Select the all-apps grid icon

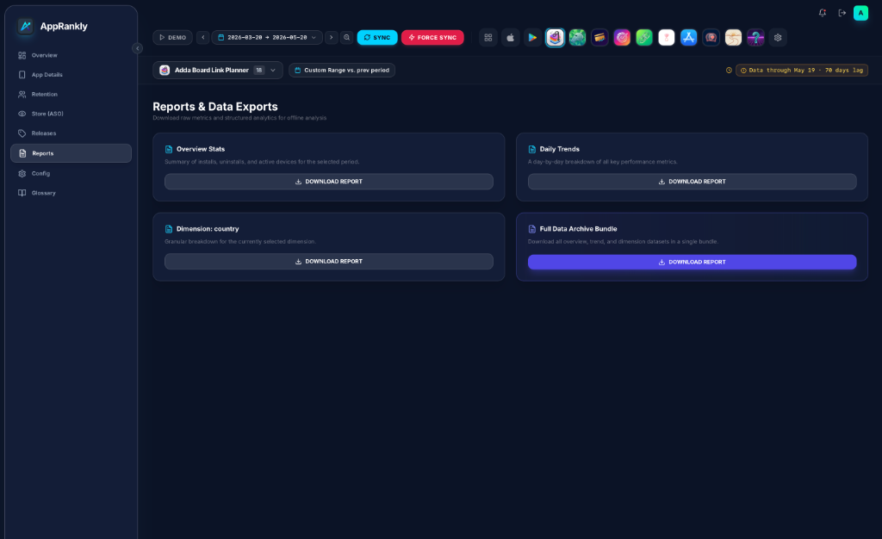(488, 38)
